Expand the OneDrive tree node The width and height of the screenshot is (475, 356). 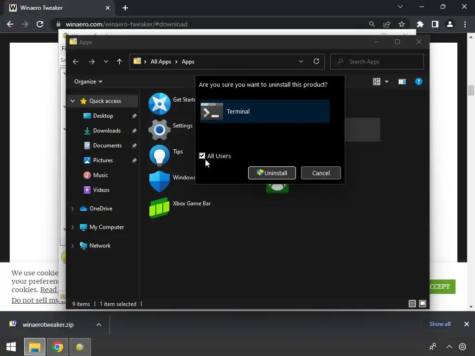73,209
